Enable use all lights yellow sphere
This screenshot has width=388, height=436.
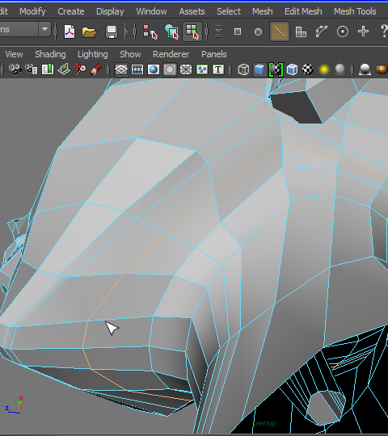[x=323, y=69]
